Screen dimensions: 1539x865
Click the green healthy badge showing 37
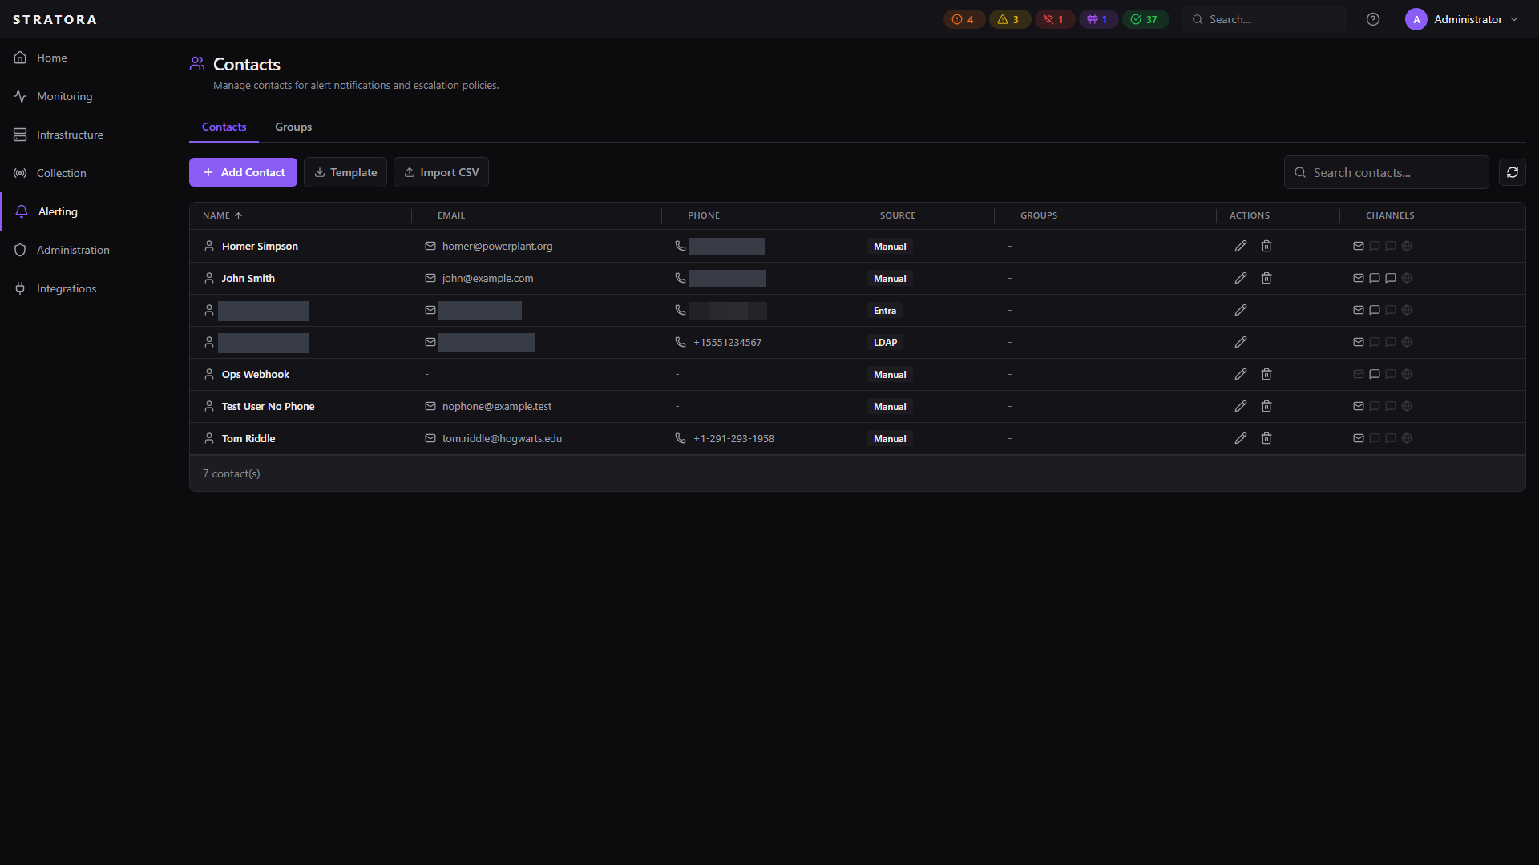(x=1145, y=19)
